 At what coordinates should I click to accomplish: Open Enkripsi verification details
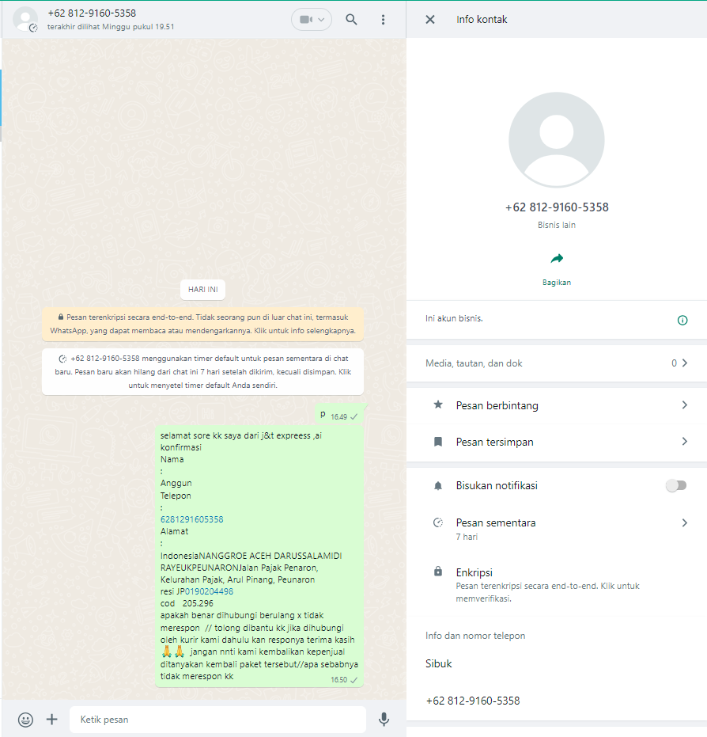557,584
